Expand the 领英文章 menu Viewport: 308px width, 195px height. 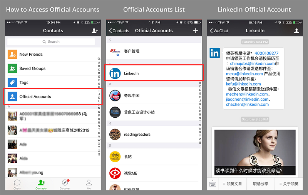[233, 184]
